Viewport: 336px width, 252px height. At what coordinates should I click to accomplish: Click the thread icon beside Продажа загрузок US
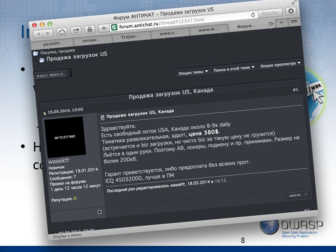(42, 60)
